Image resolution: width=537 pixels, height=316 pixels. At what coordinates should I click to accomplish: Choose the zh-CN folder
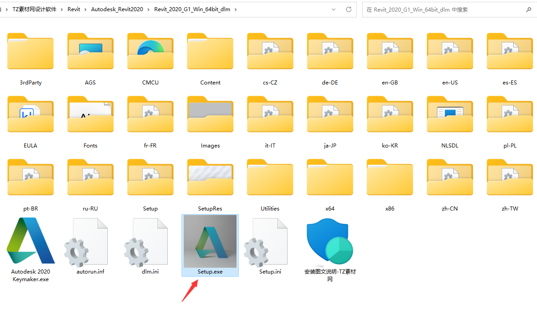450,177
